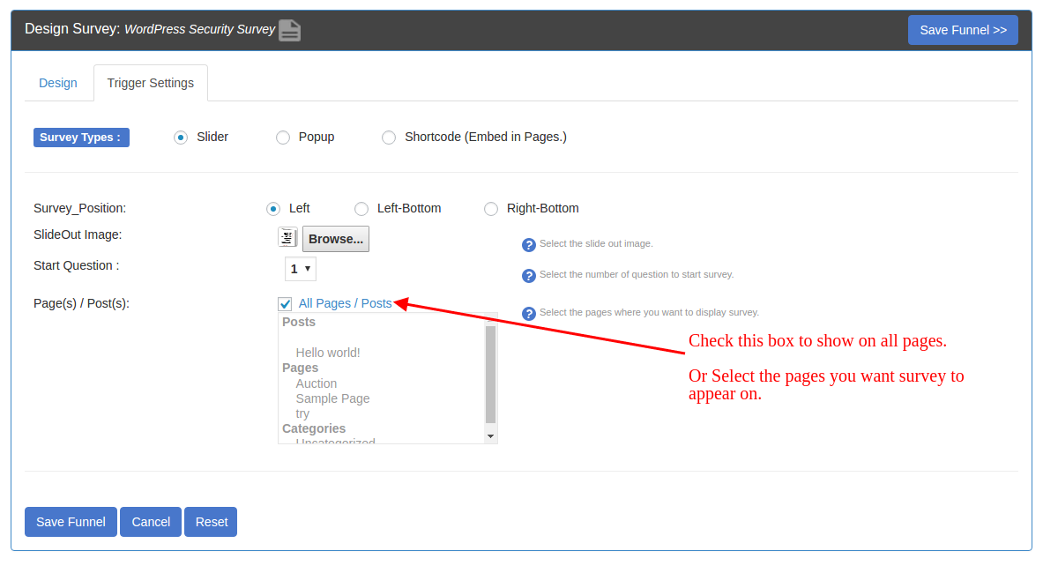The height and width of the screenshot is (573, 1043).
Task: Hit the Reset button
Action: coord(212,522)
